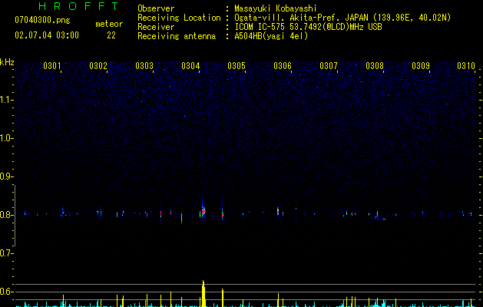Screen dimensions: 483x307
Task: Click ICOM IC-575 receiver details
Action: point(308,27)
